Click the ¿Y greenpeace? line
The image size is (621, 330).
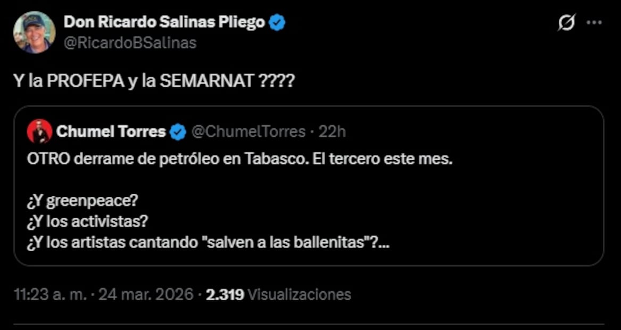point(81,201)
